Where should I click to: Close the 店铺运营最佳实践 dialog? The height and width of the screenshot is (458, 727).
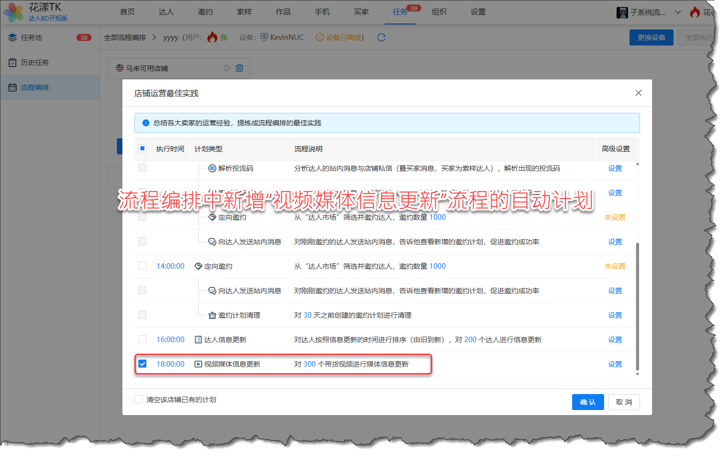click(x=638, y=93)
